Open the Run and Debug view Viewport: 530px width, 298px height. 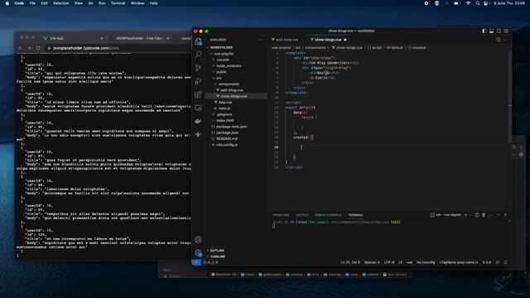pos(199,81)
